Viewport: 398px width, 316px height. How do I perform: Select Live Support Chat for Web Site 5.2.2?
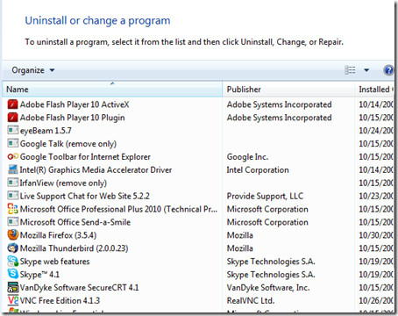[x=85, y=196]
